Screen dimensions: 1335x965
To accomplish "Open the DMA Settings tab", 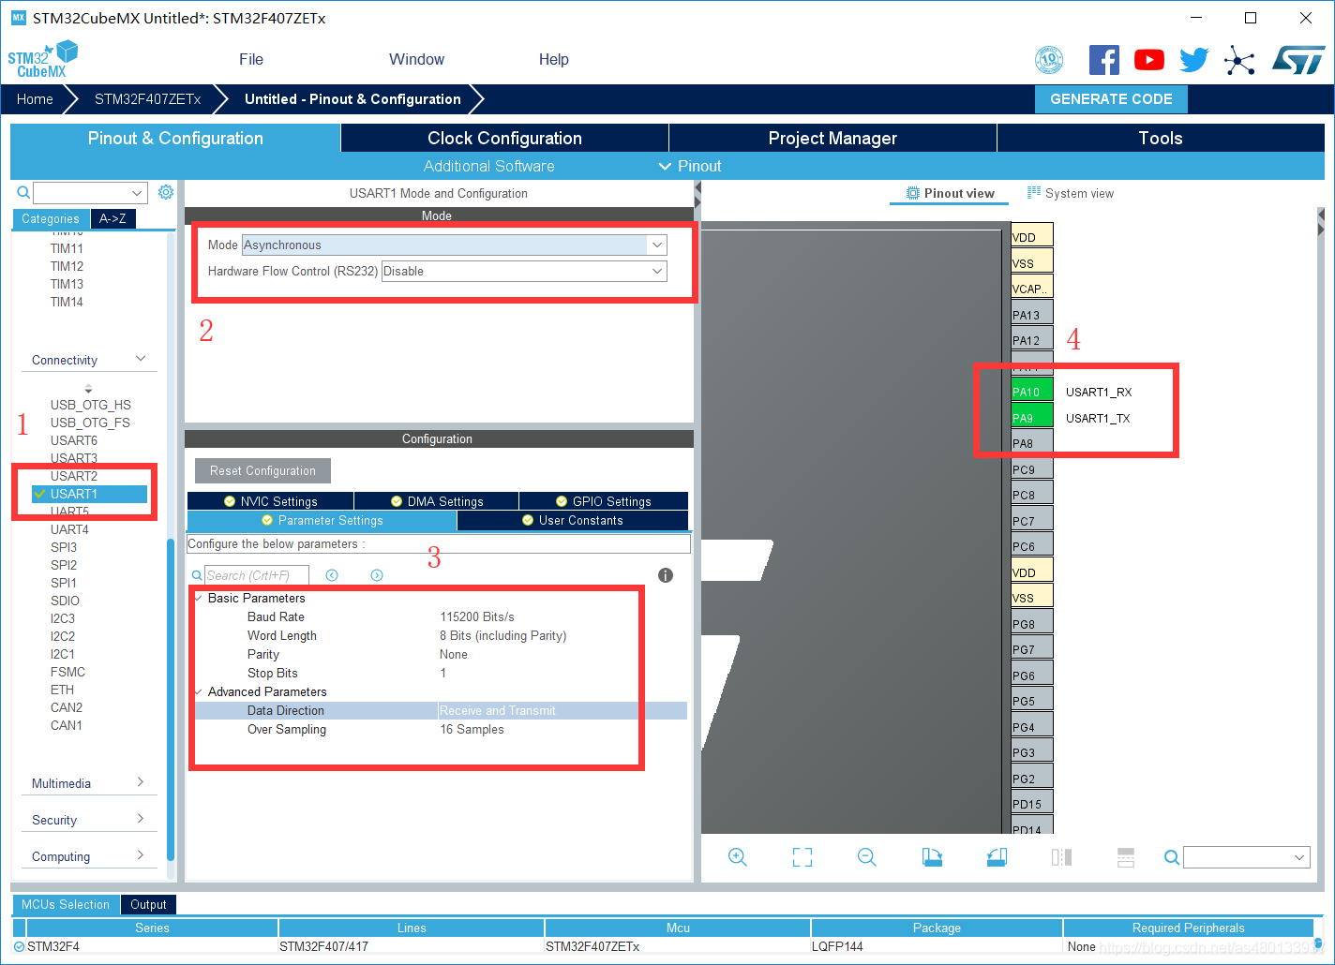I will [436, 501].
